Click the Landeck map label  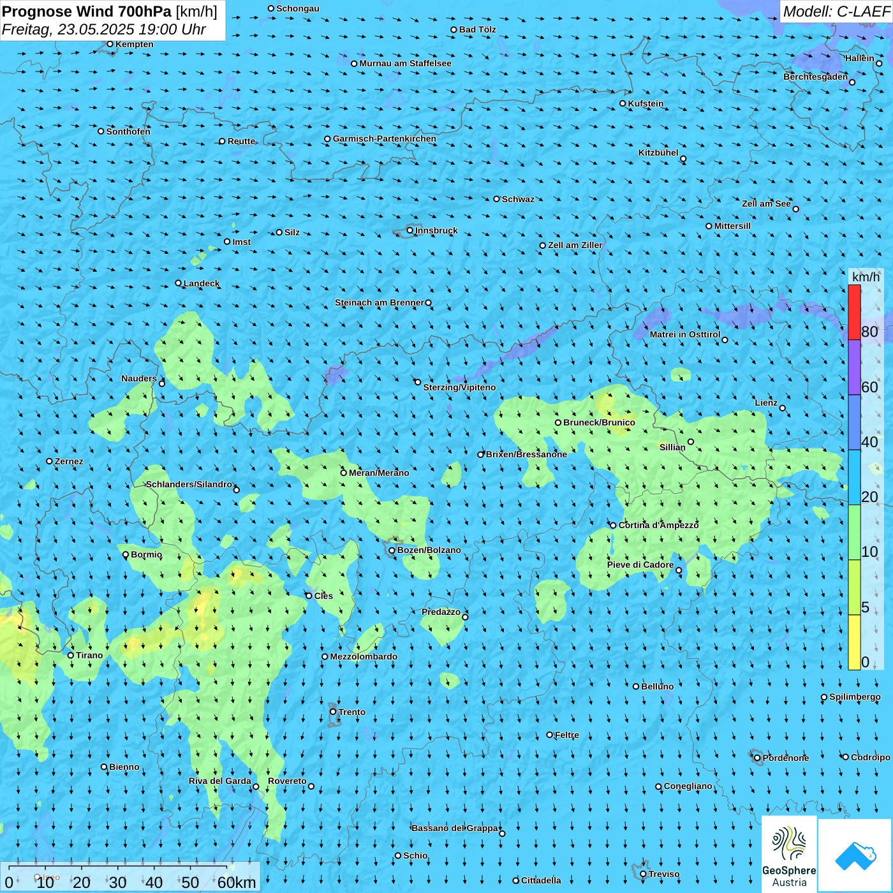pos(202,283)
